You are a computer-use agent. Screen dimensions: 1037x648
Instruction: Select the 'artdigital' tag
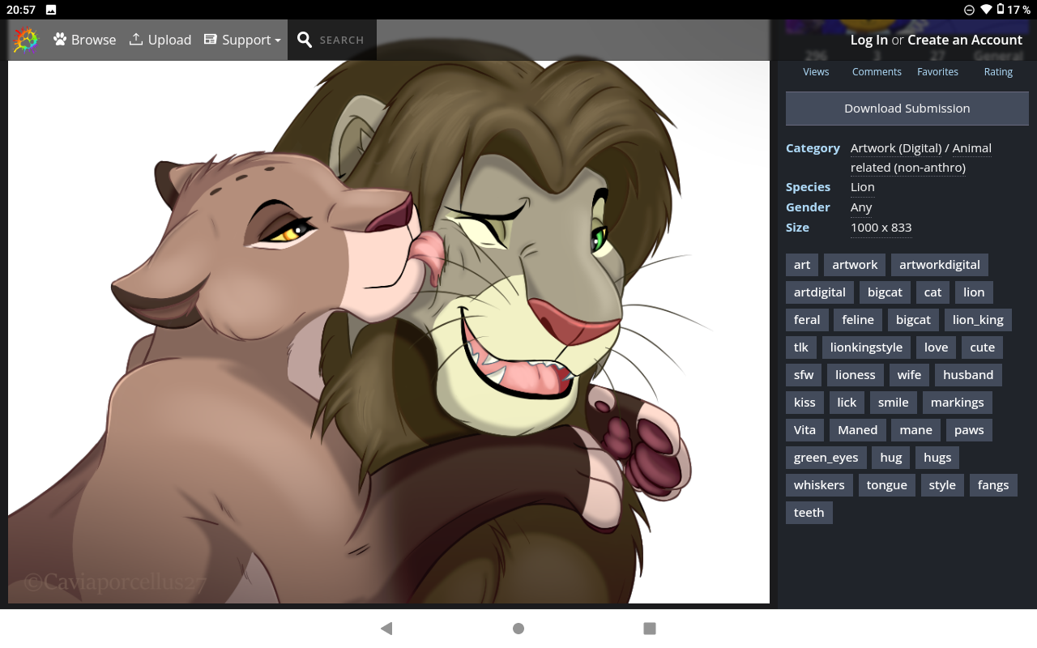click(820, 292)
